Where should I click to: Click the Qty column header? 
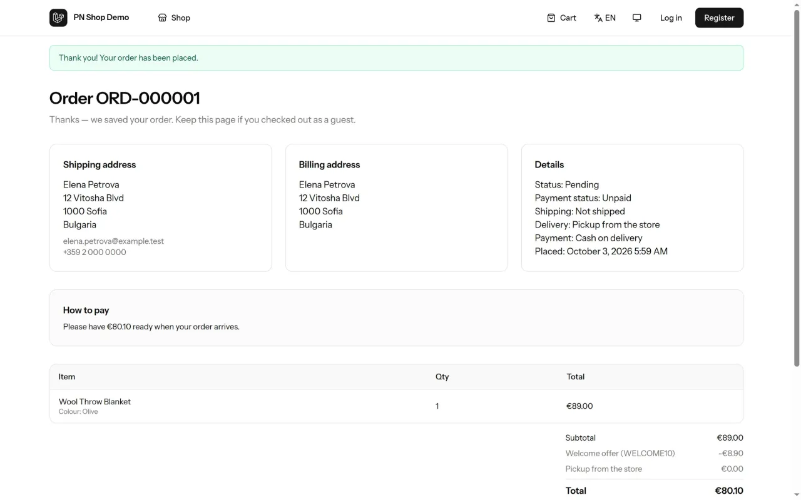pos(442,377)
